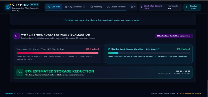Click the Cloud Edge (Gemini Live) status
208x97 pixels.
point(153,7)
